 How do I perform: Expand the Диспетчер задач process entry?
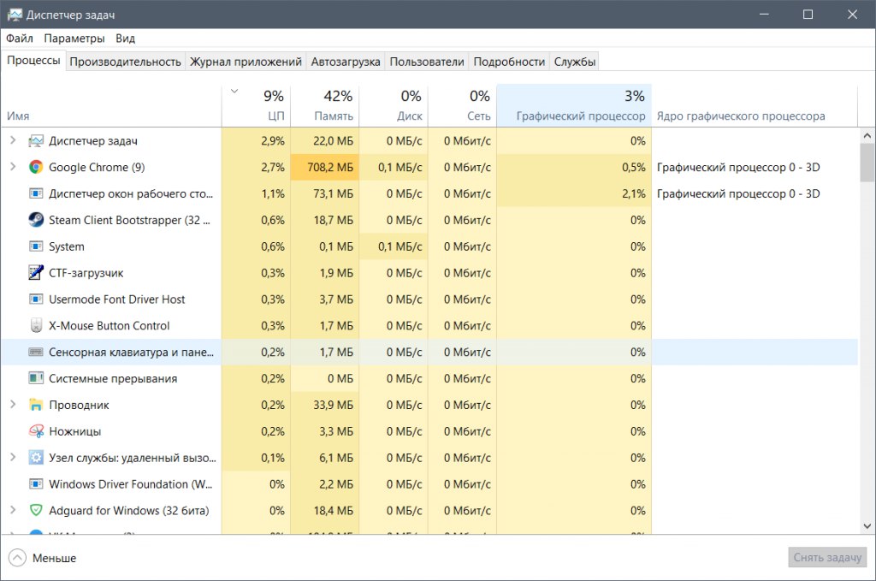click(12, 140)
